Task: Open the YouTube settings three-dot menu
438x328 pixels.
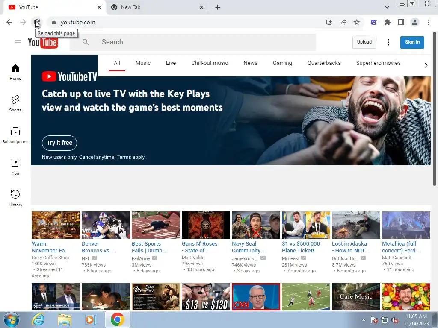Action: (x=388, y=42)
